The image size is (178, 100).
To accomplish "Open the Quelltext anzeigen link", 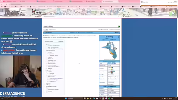I will (103, 30).
